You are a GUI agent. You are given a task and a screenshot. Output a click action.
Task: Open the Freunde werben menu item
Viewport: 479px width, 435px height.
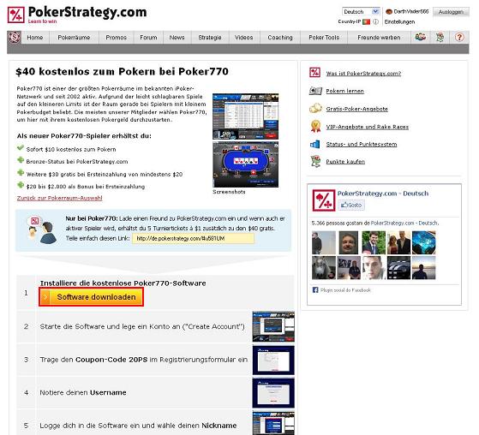tap(379, 37)
